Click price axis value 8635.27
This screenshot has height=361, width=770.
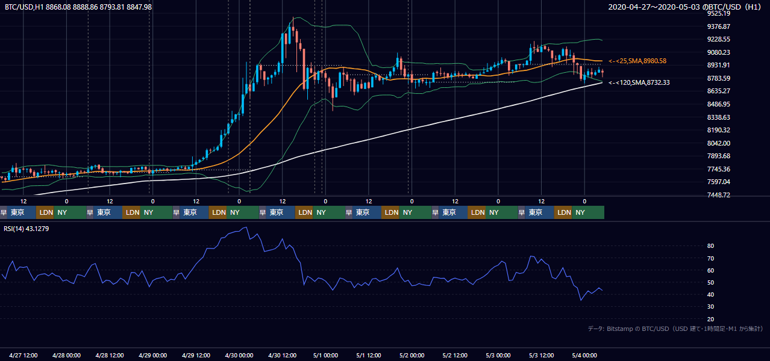tap(719, 91)
